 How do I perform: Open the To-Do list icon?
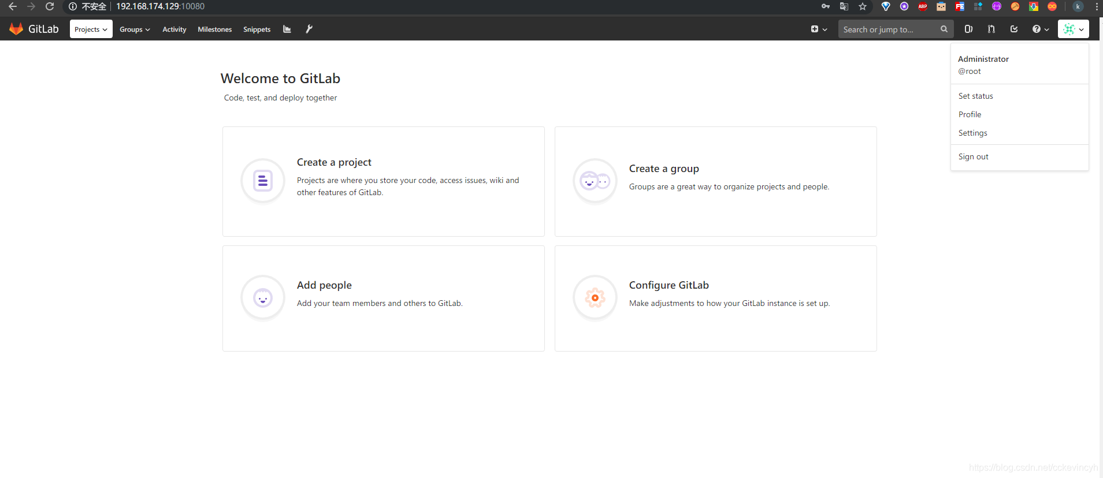coord(1014,29)
